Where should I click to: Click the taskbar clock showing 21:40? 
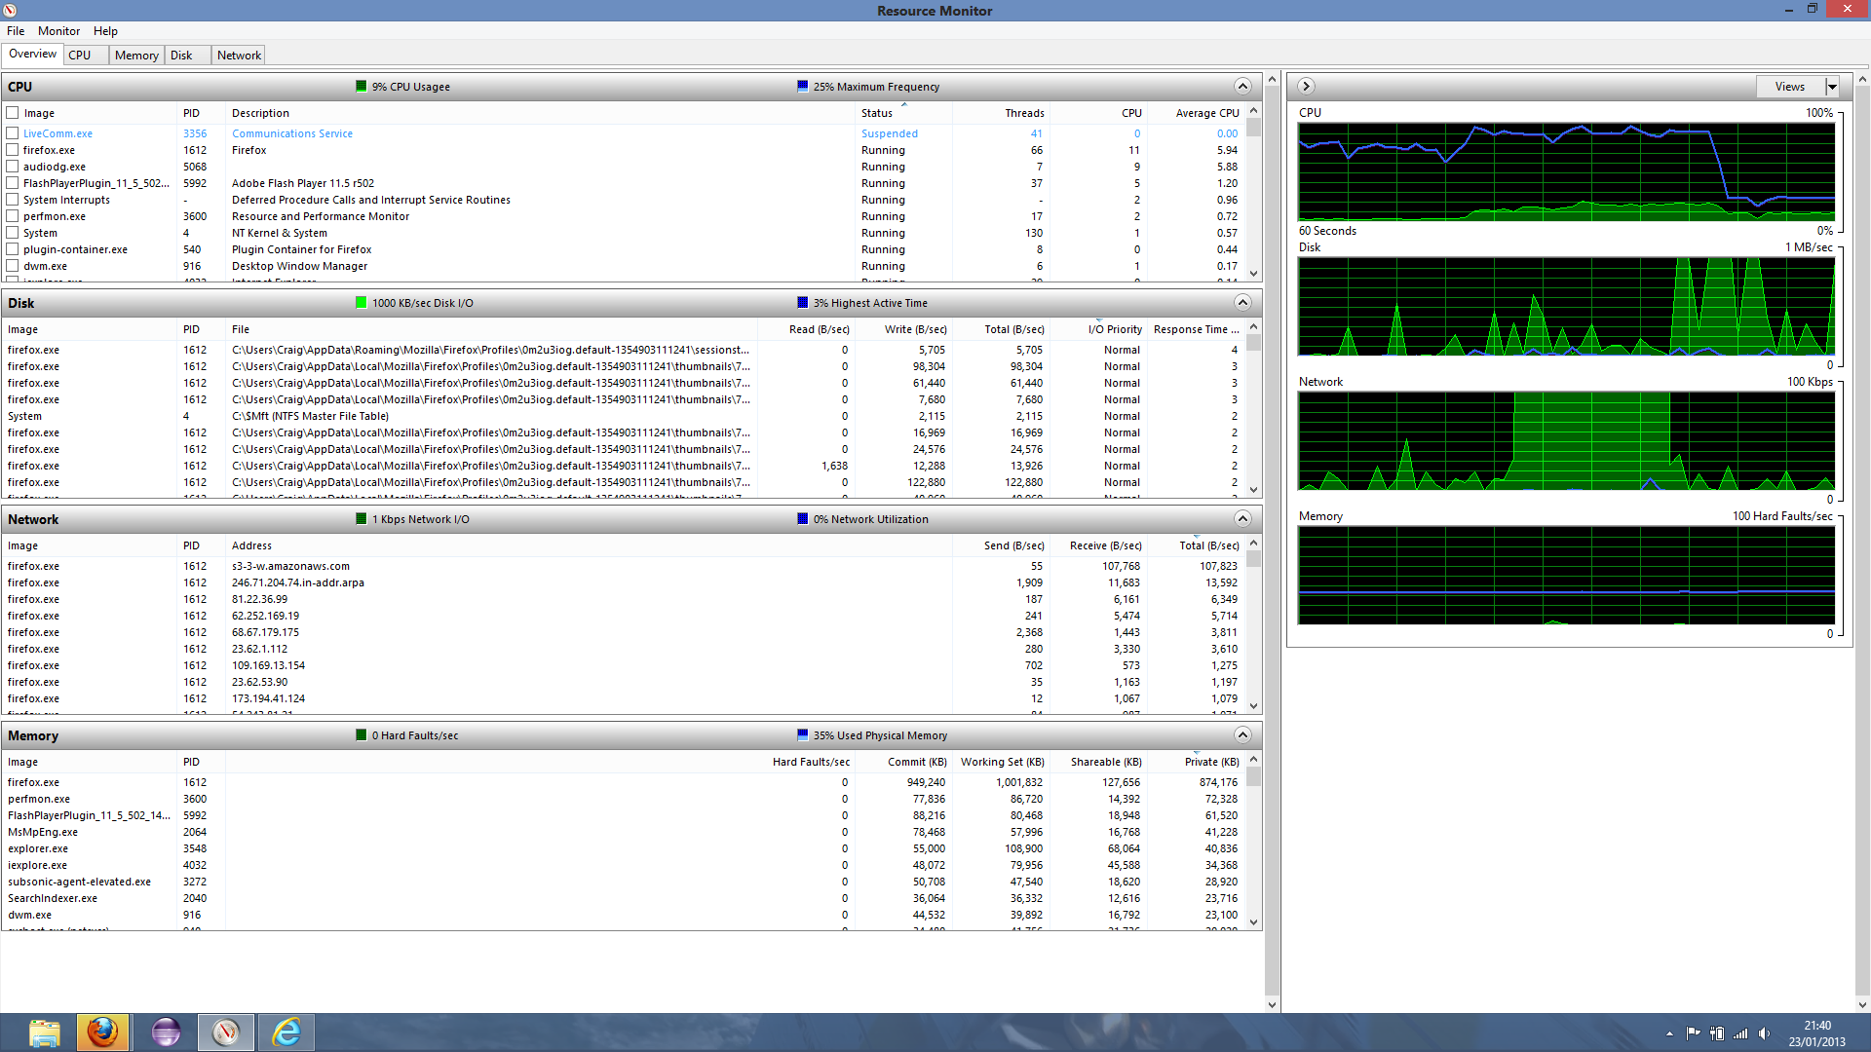click(1814, 1025)
